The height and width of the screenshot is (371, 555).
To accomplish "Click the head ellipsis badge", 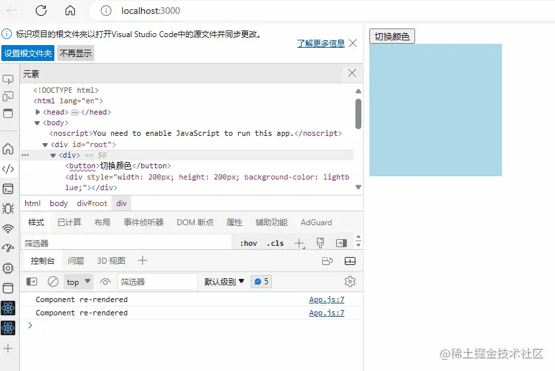I will (75, 113).
